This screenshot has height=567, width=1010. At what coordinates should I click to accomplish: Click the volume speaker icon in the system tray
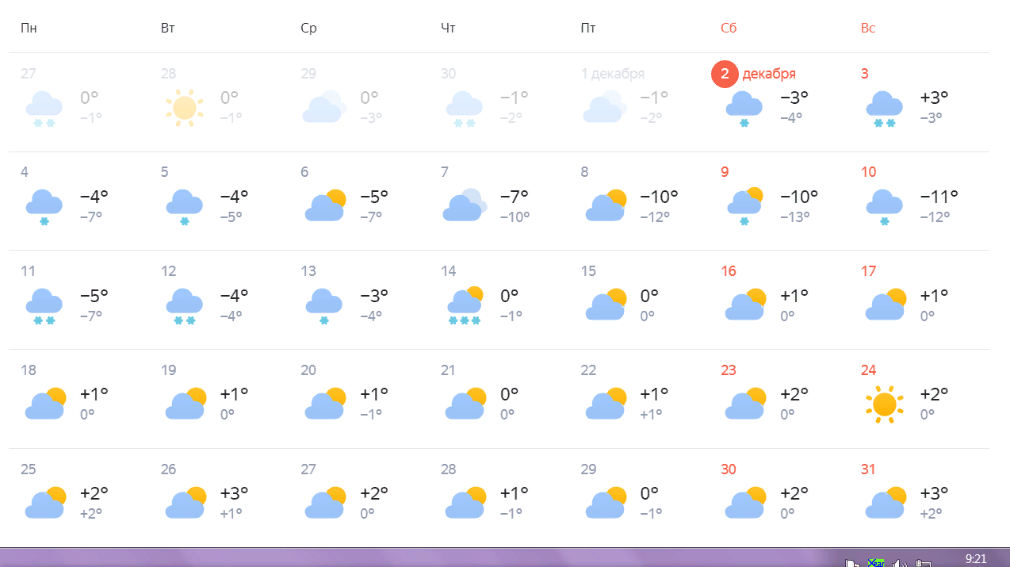[899, 562]
